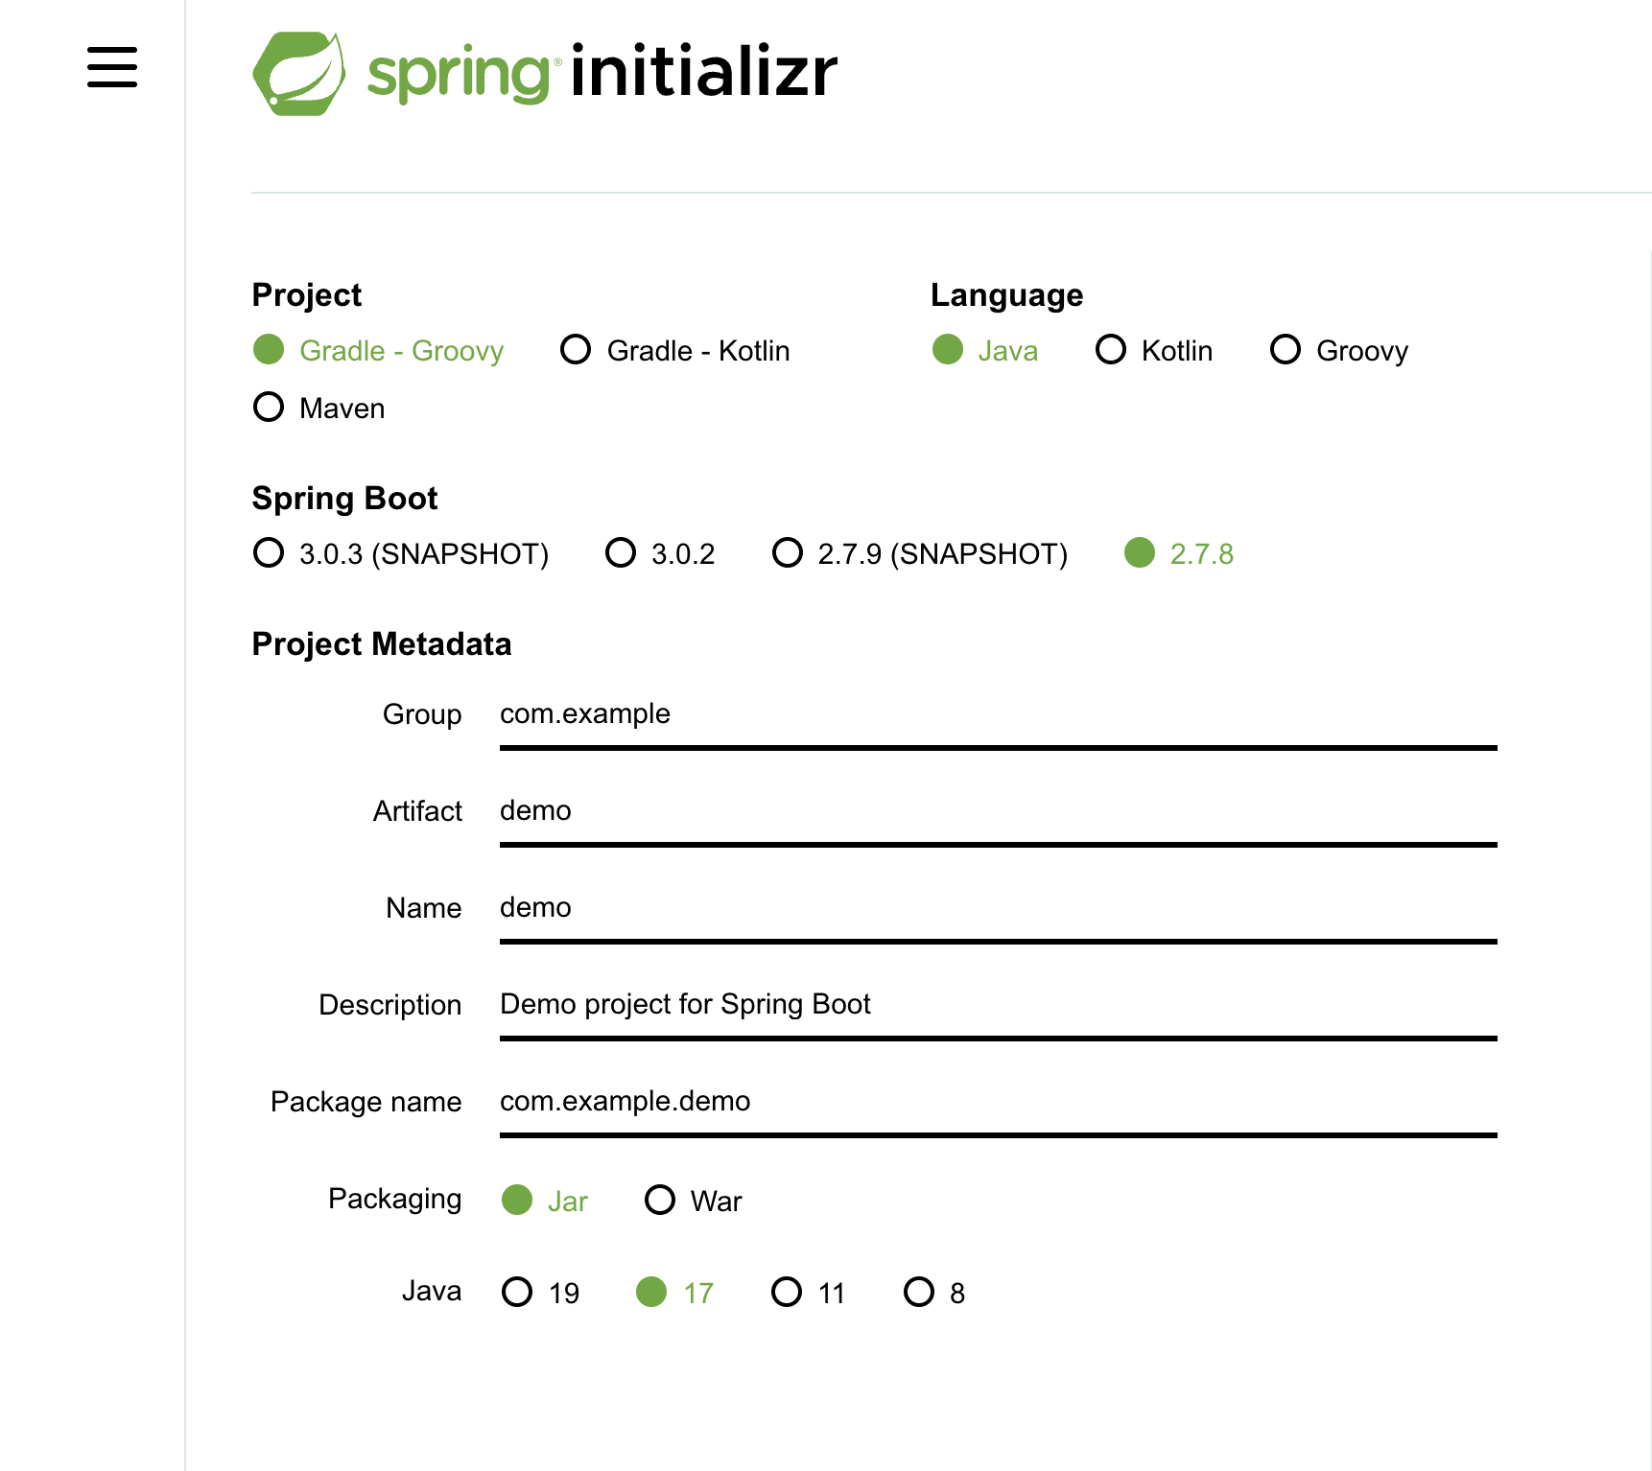Click the Spring leaf logo icon
1652x1471 pixels.
pyautogui.click(x=299, y=74)
